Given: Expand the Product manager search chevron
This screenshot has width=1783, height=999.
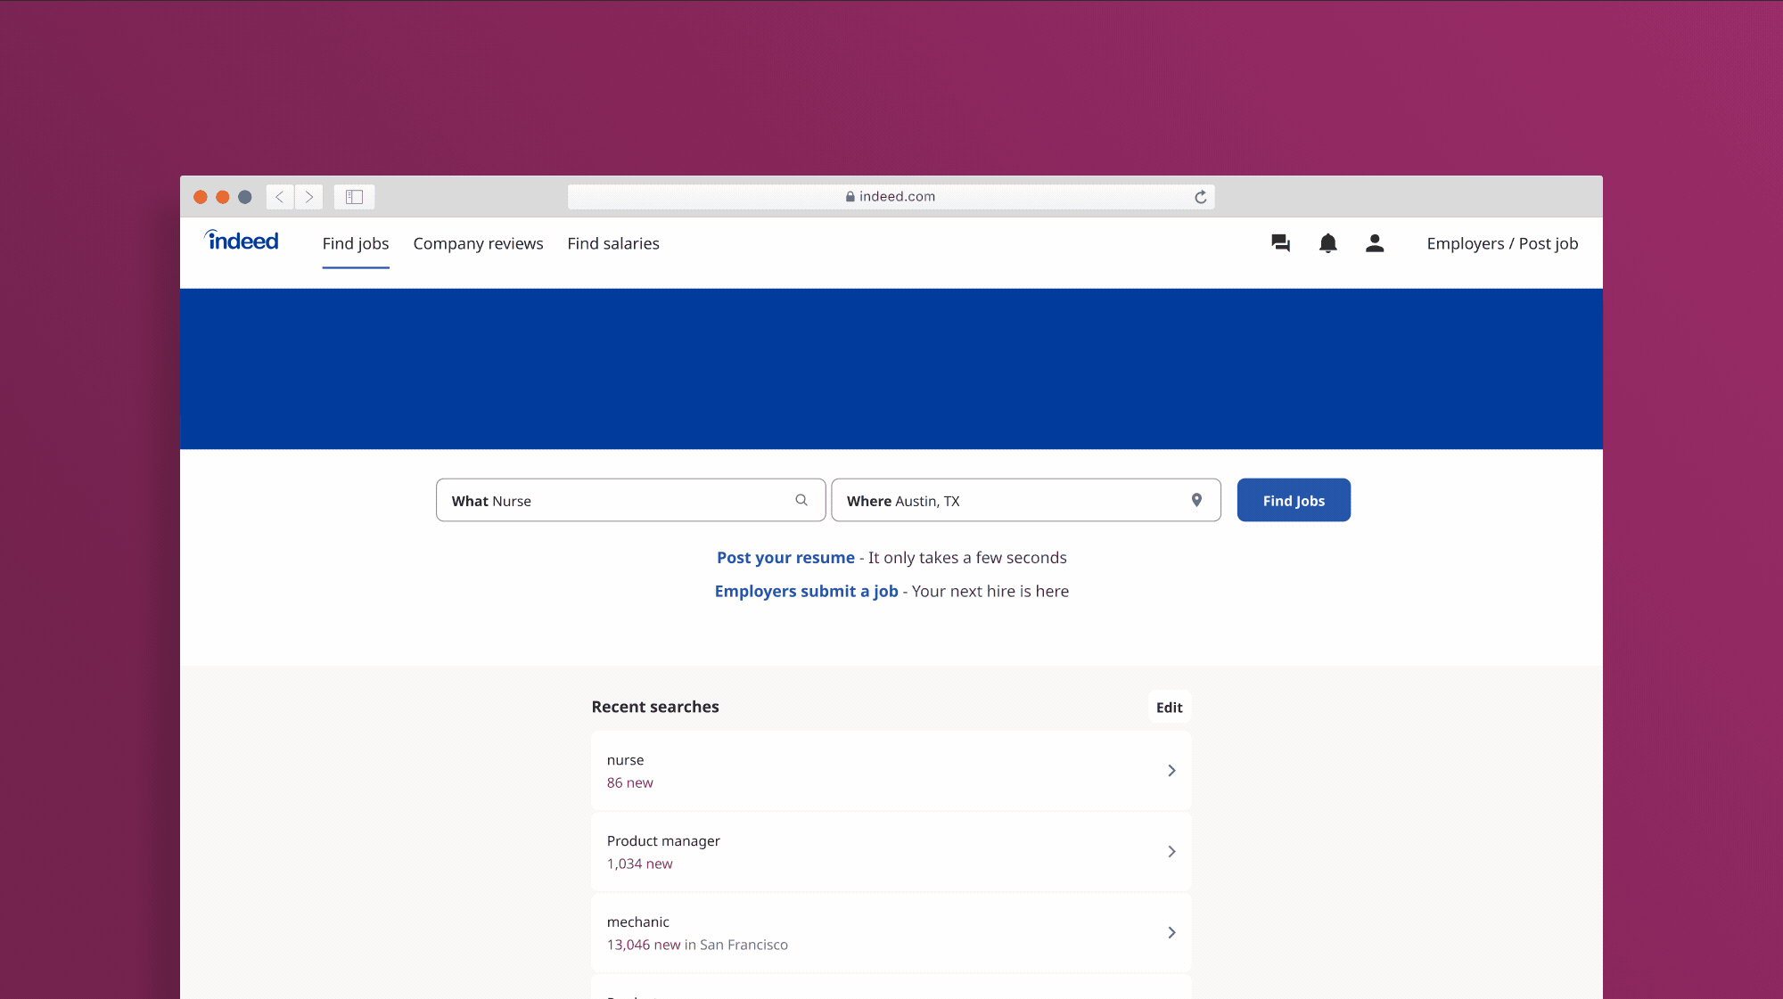Looking at the screenshot, I should (x=1171, y=852).
